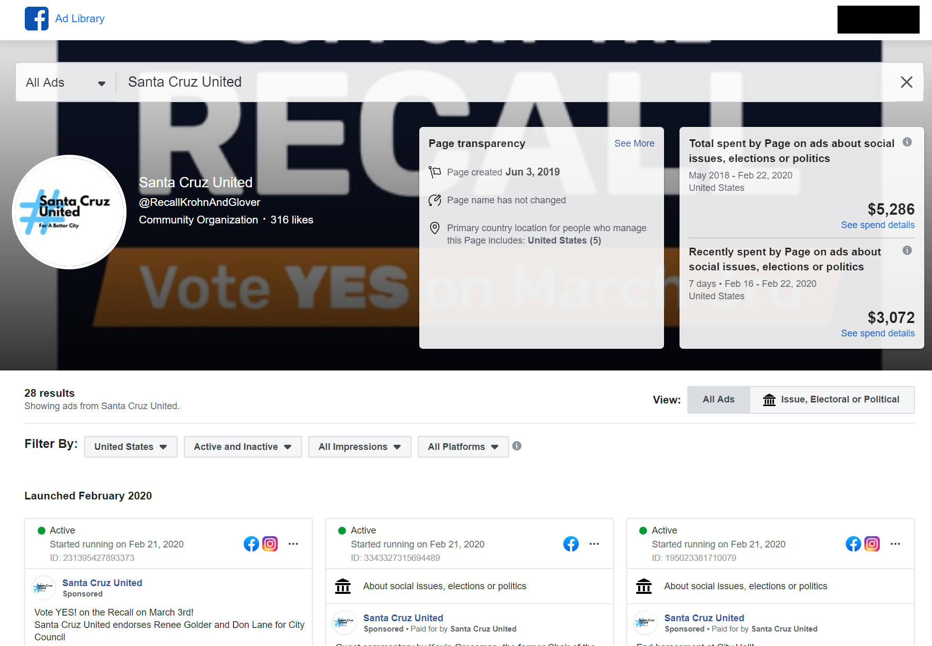932x646 pixels.
Task: Open See More in Page transparency
Action: tap(634, 143)
